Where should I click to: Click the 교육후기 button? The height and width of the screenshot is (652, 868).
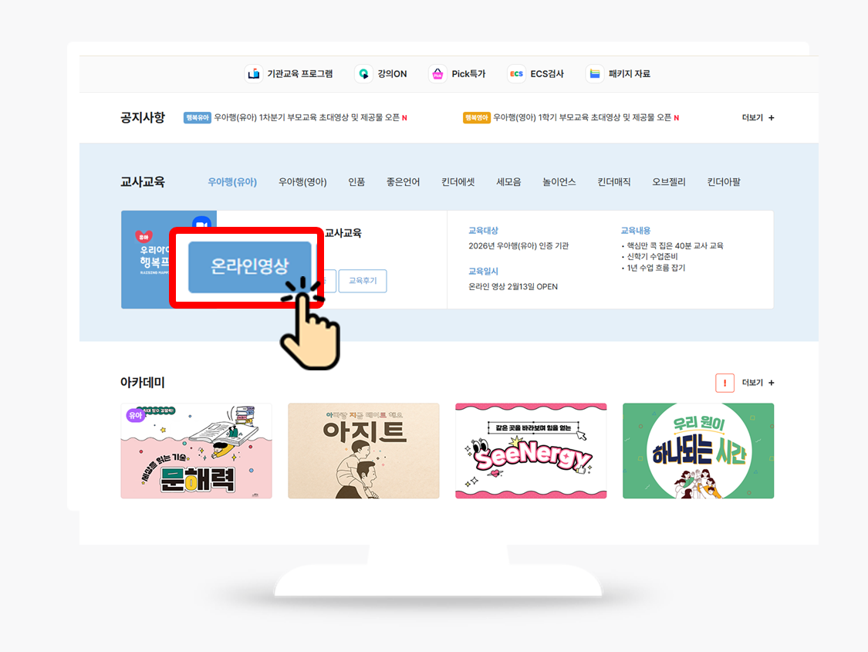363,281
